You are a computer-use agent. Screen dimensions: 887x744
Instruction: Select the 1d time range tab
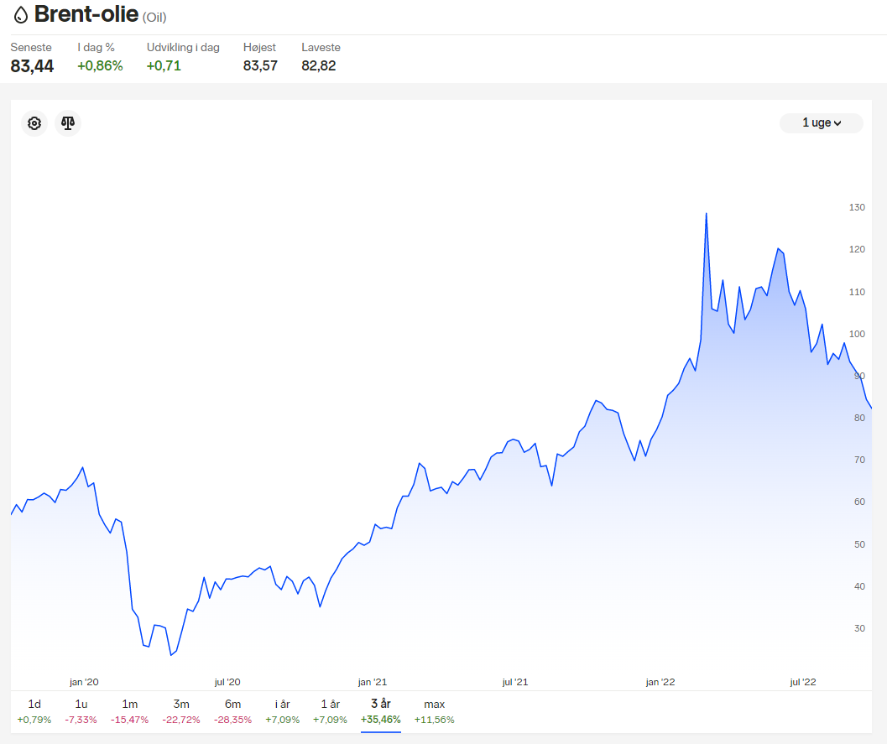[x=34, y=711]
